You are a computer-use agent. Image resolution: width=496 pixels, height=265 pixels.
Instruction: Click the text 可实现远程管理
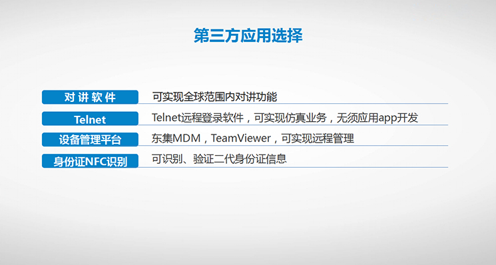pos(318,138)
